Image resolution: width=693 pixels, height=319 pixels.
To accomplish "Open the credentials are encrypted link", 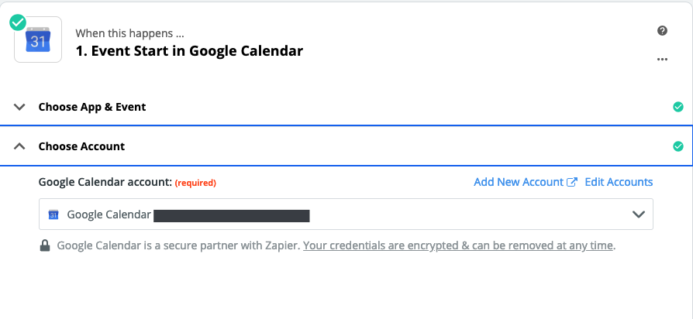I will pos(458,245).
